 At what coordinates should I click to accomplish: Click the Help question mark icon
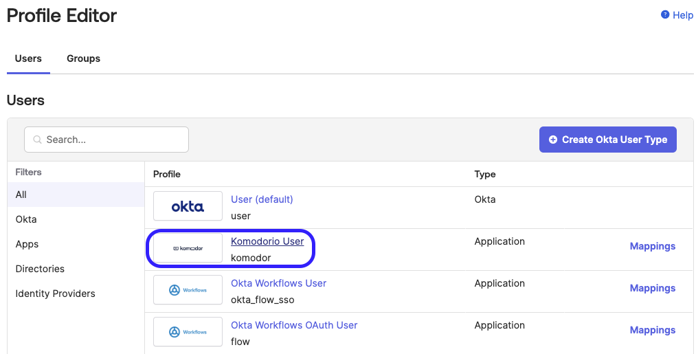[665, 14]
